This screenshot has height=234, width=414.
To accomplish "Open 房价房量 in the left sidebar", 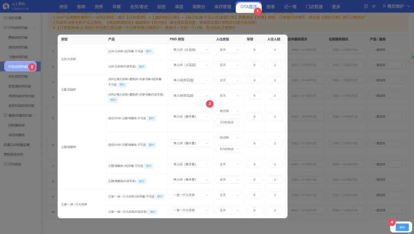I will [x=15, y=18].
